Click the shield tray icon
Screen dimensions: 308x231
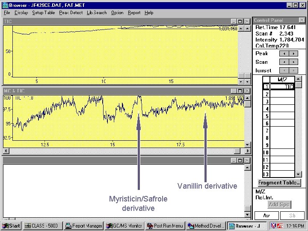(x=273, y=226)
